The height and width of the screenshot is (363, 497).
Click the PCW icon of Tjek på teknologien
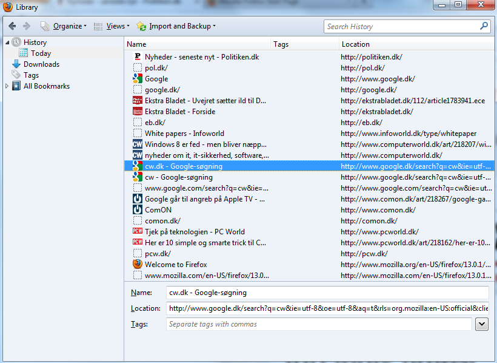(x=137, y=231)
